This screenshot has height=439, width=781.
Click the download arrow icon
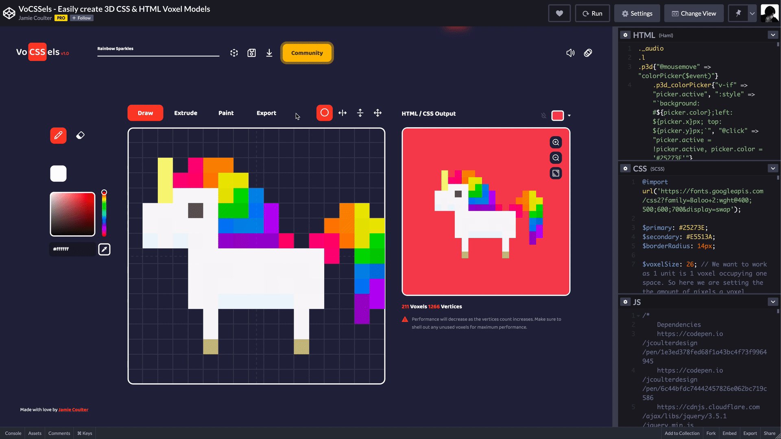pos(269,53)
